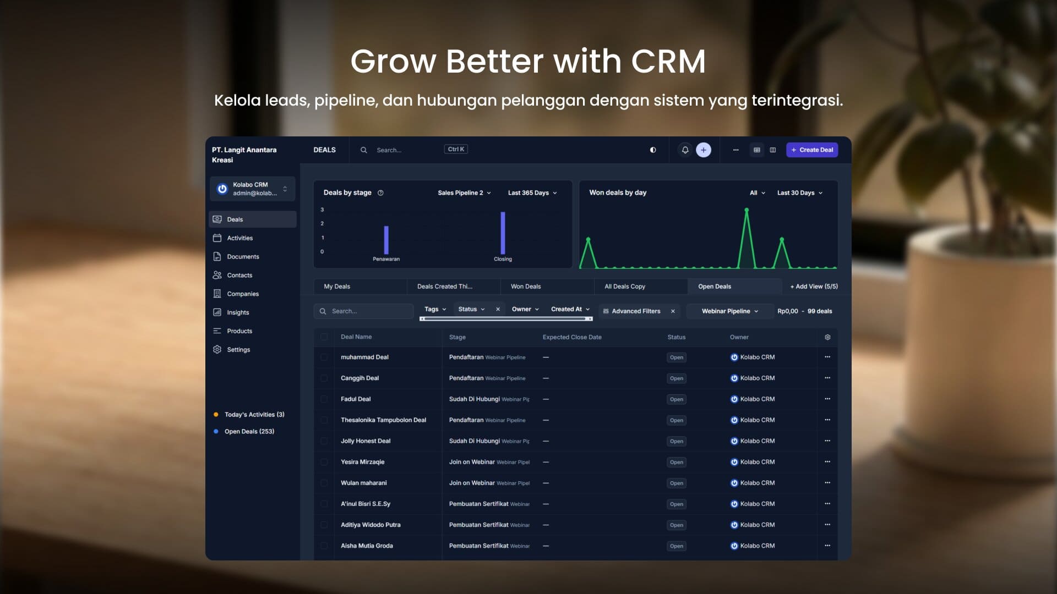The width and height of the screenshot is (1057, 594).
Task: Open the table column settings gear
Action: pos(827,337)
